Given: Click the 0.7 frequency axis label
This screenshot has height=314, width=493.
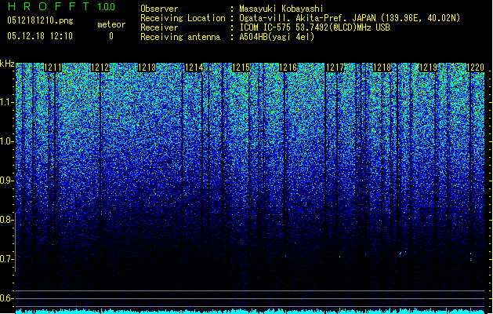Looking at the screenshot, I should coord(5,259).
